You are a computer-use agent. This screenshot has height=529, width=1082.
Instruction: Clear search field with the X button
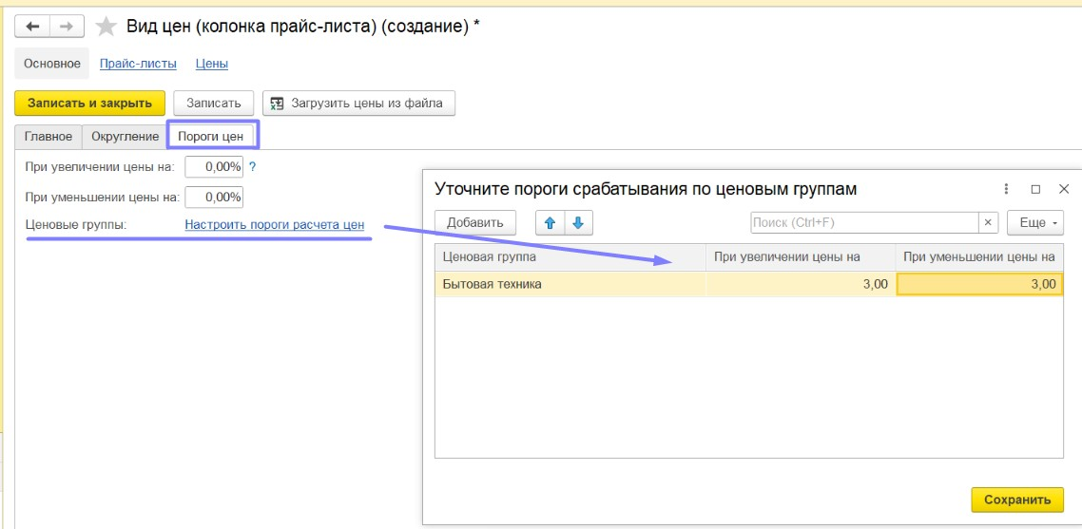tap(988, 223)
